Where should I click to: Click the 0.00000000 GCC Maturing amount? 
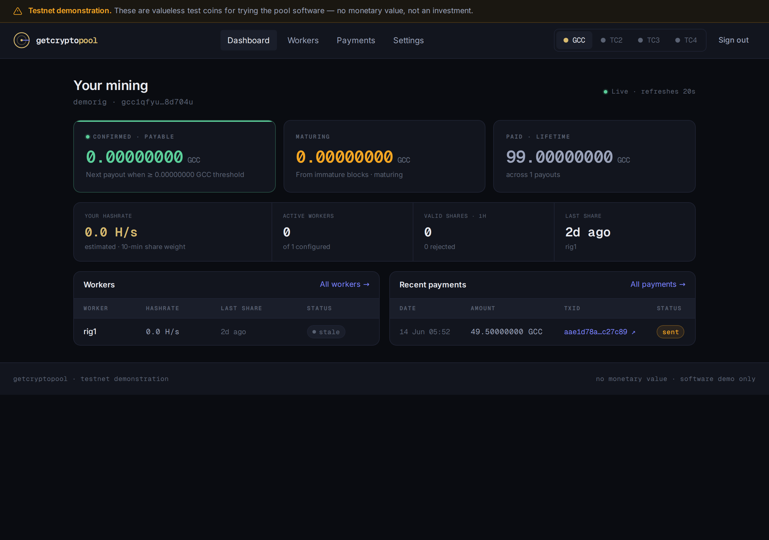(353, 157)
